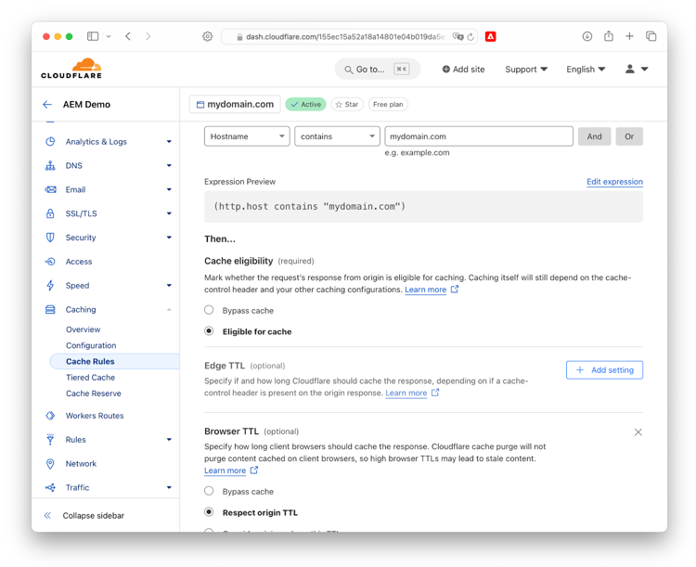696x567 pixels.
Task: Click the Security shield icon
Action: [x=50, y=238]
